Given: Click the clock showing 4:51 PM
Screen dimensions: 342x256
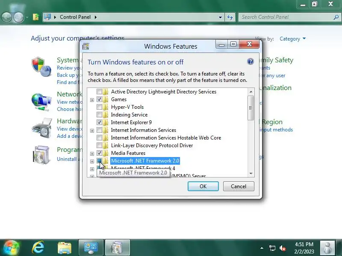Looking at the screenshot, I should coord(304,244).
